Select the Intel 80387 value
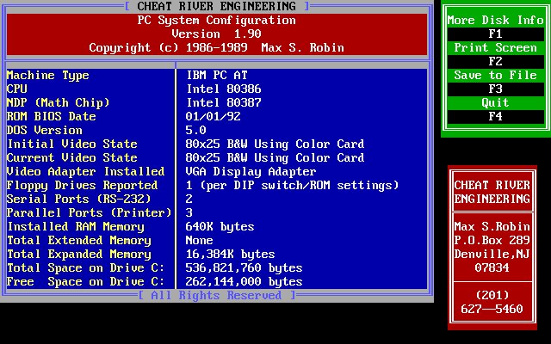551x344 pixels. point(224,103)
